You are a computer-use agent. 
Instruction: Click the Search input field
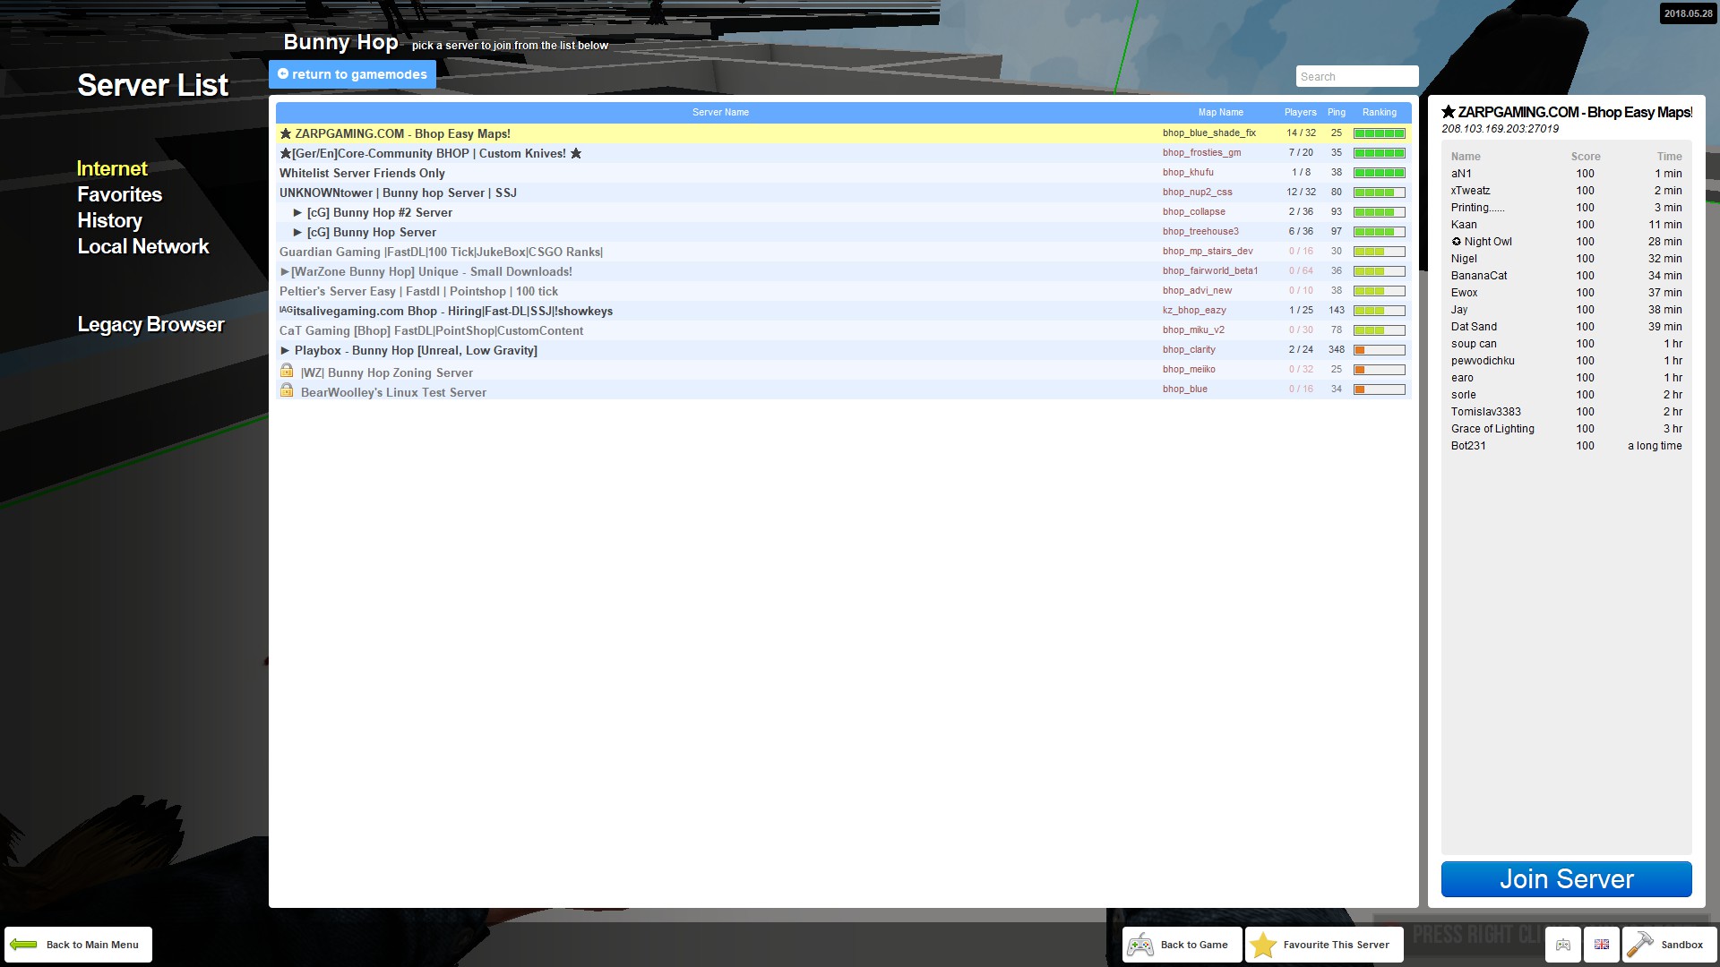[x=1356, y=76]
